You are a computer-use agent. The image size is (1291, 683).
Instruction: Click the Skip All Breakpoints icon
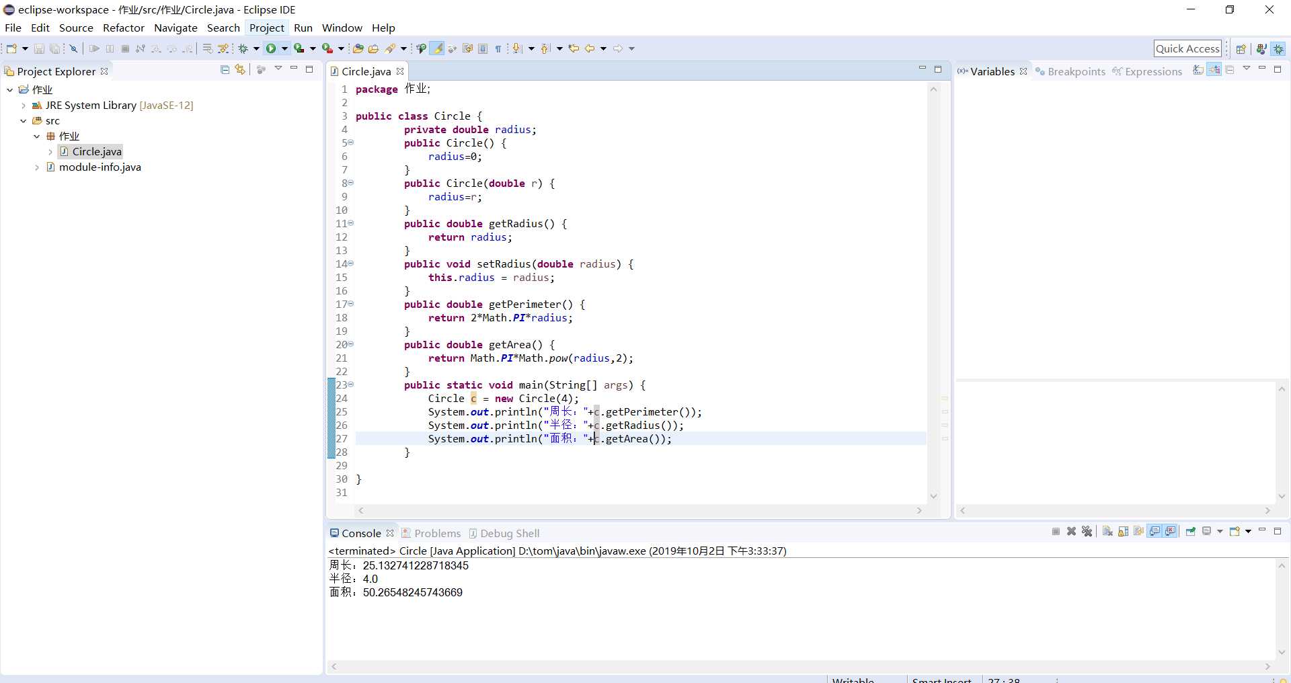(x=73, y=48)
